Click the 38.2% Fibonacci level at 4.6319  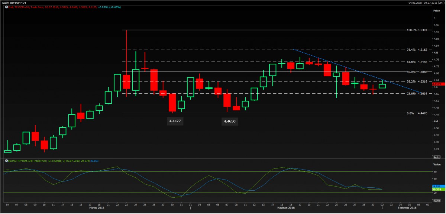pyautogui.click(x=416, y=81)
